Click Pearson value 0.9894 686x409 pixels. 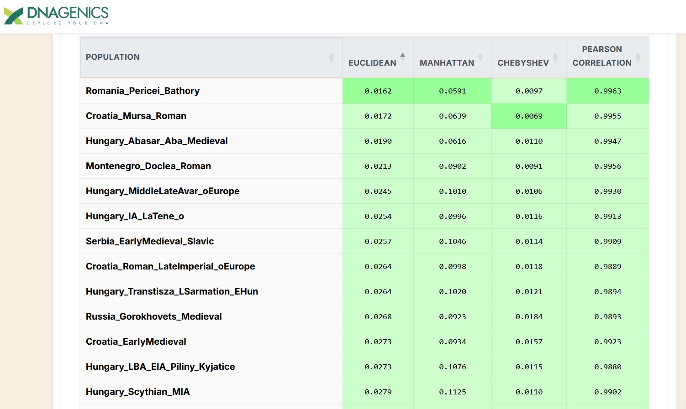point(608,292)
